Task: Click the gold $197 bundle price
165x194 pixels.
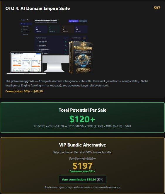Action: (83, 166)
